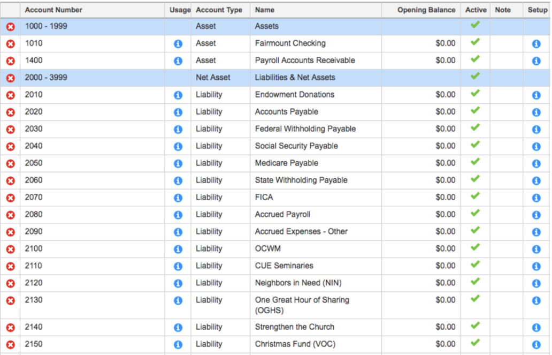Viewport: 552px width, 355px height.
Task: Delete account 1010 Fairmount Checking row
Action: [11, 44]
